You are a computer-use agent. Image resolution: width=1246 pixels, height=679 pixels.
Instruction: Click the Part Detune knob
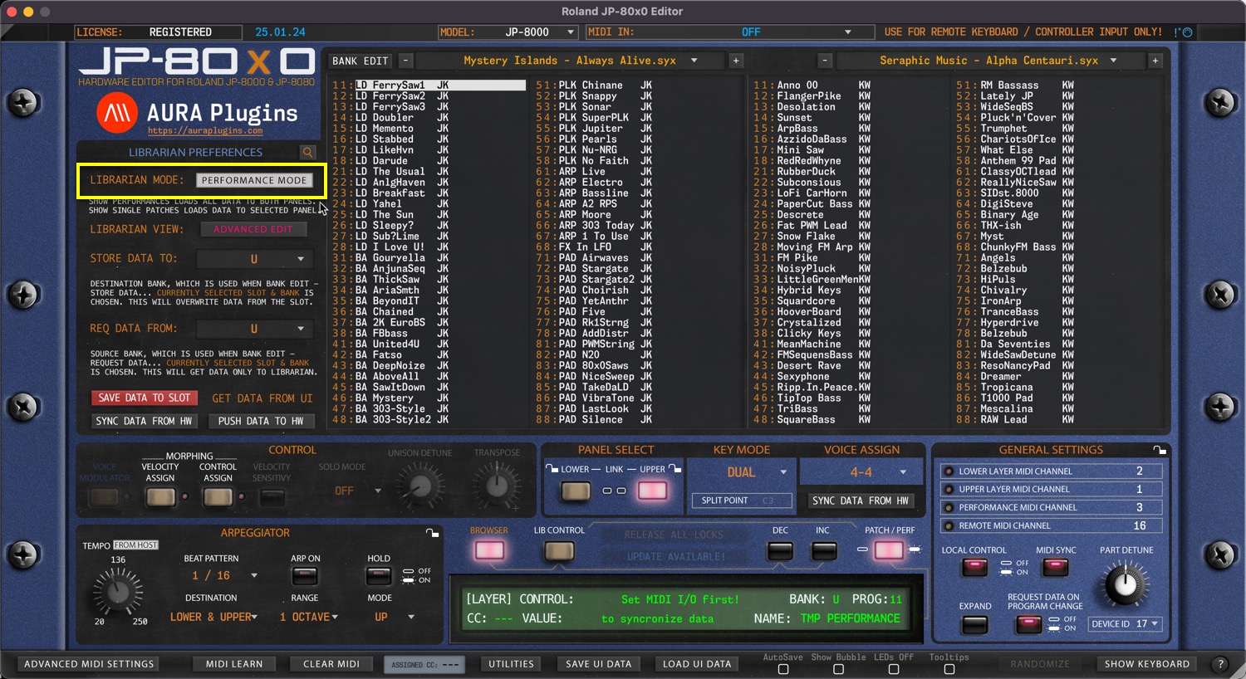point(1125,584)
